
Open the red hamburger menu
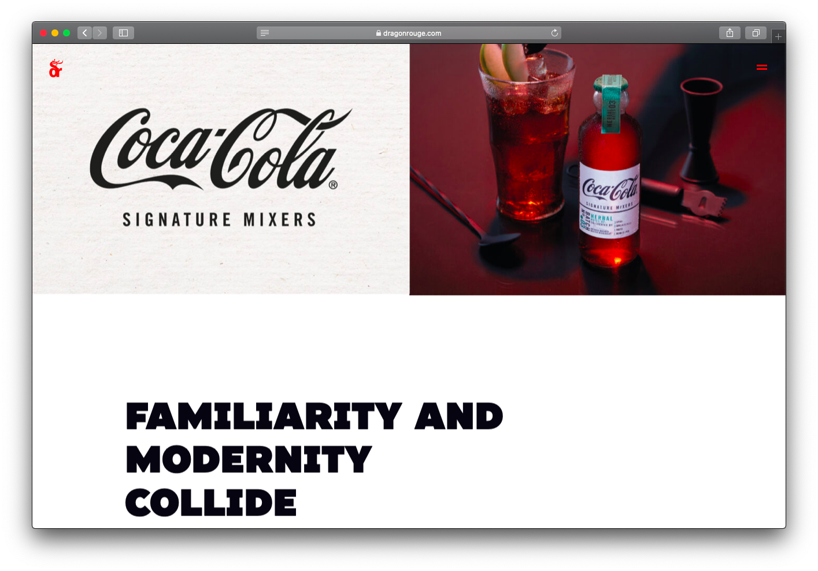pyautogui.click(x=762, y=68)
